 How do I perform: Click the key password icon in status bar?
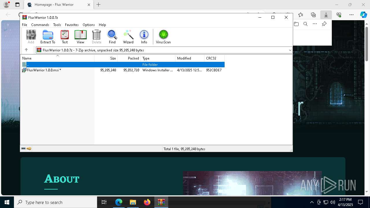pos(29,149)
